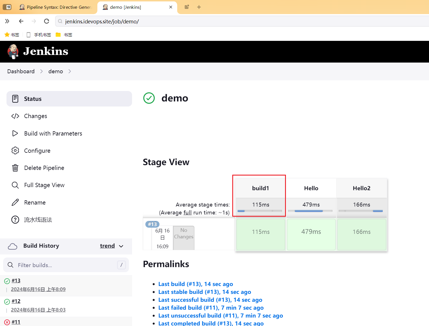This screenshot has width=429, height=326.
Task: Click the Delete Pipeline trash icon
Action: pos(15,168)
